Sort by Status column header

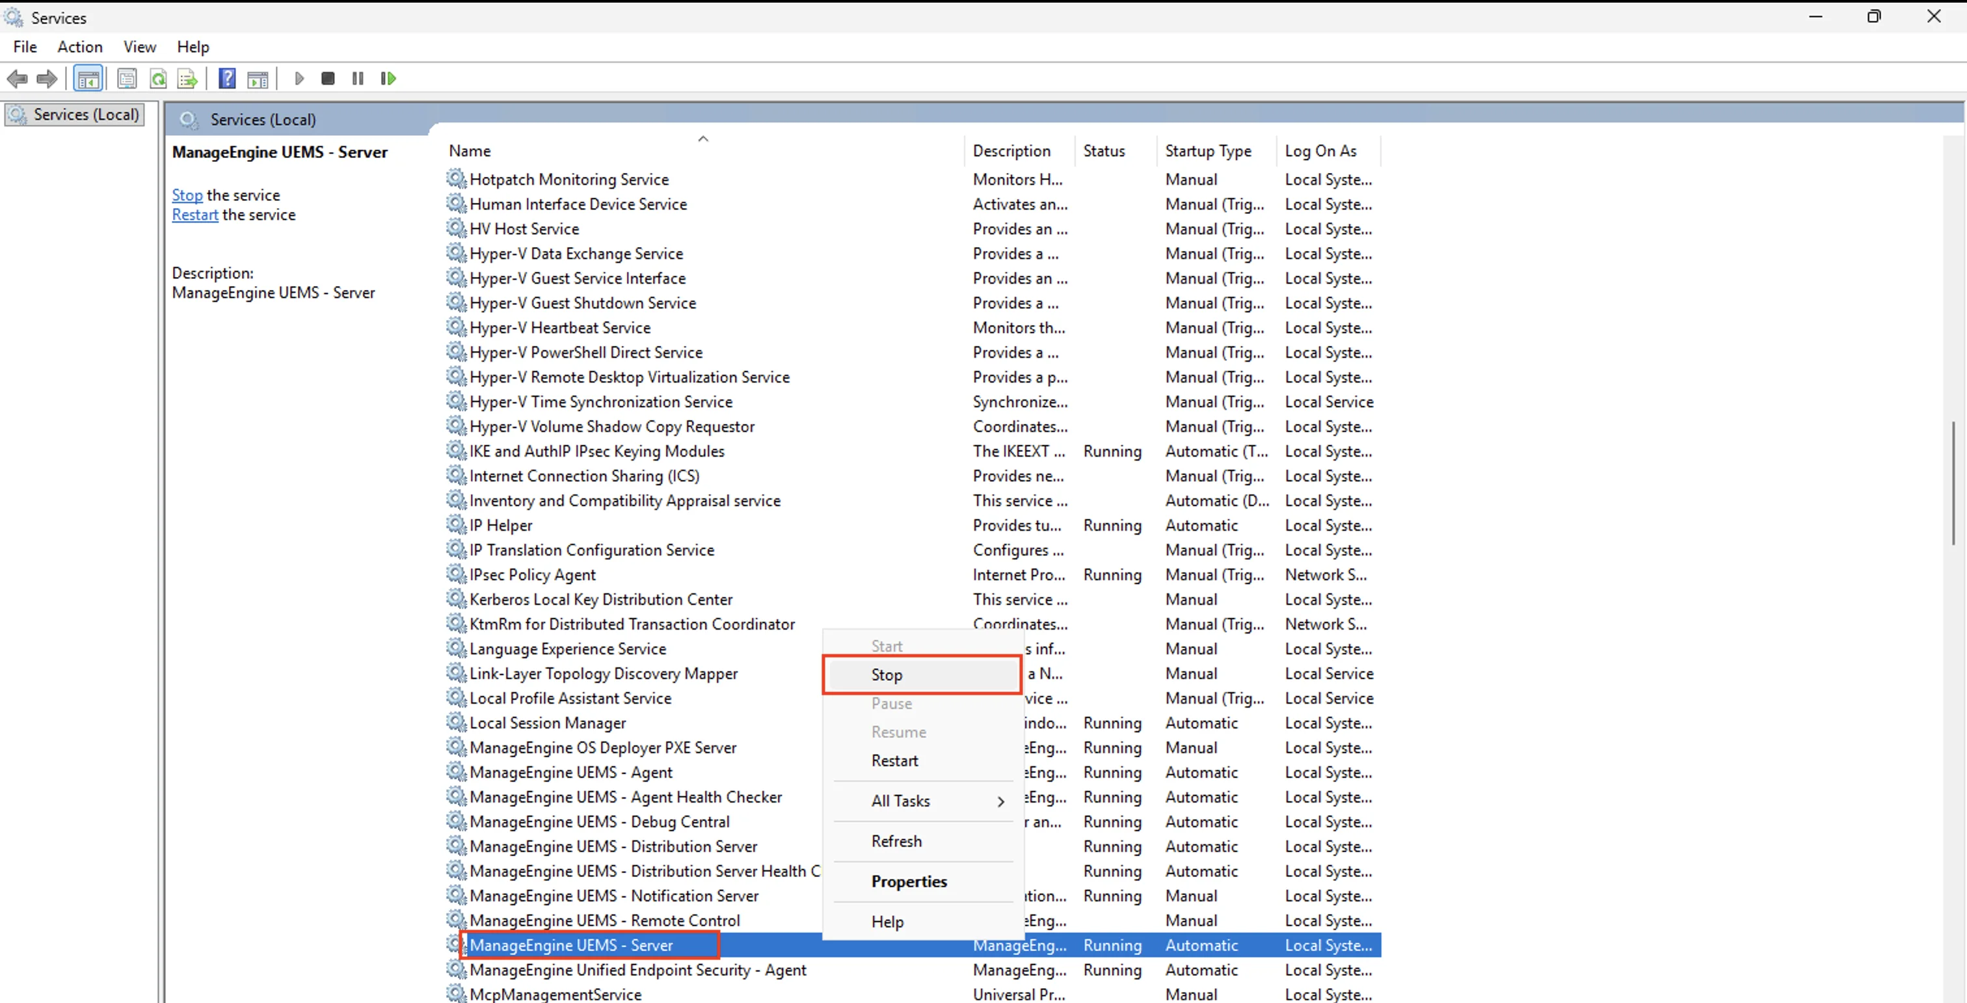[x=1116, y=150]
